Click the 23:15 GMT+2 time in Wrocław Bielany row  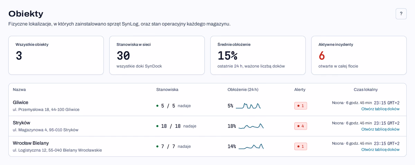tap(387, 143)
